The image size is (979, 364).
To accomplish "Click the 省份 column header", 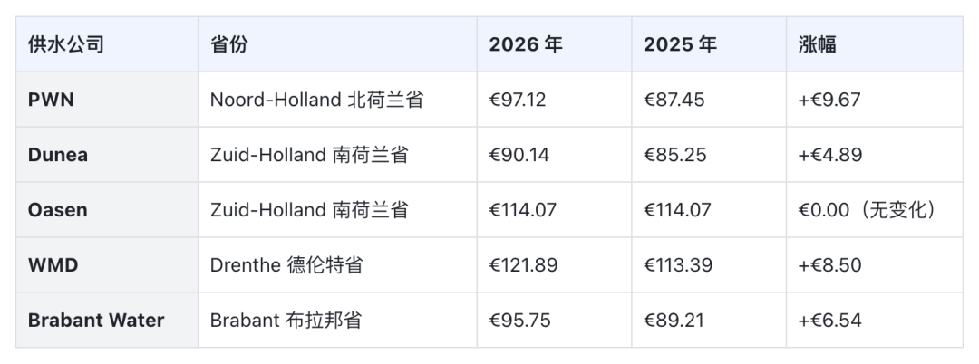I will 228,44.
